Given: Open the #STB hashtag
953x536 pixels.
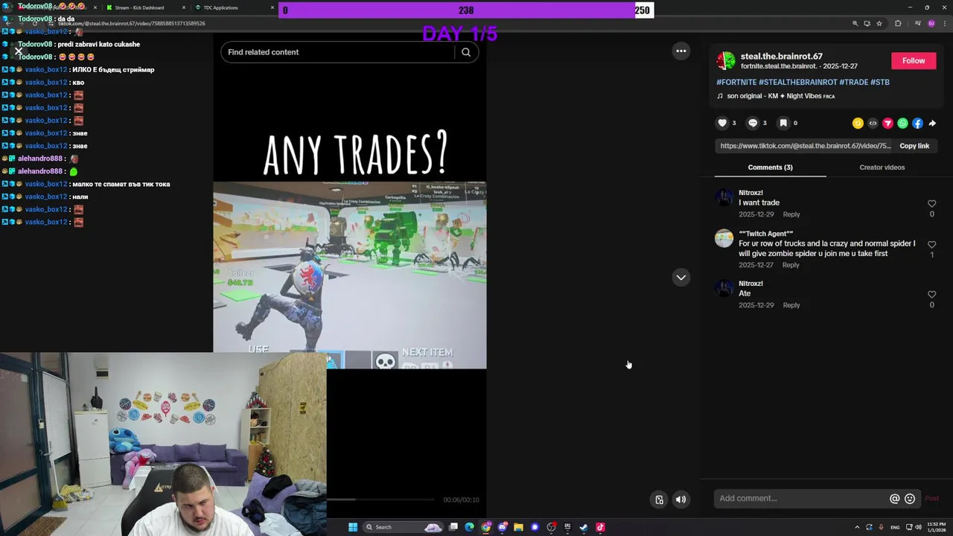Looking at the screenshot, I should [x=880, y=82].
